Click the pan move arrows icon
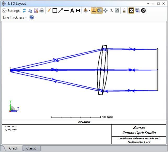The height and width of the screenshot is (152, 168). pyautogui.click(x=105, y=11)
